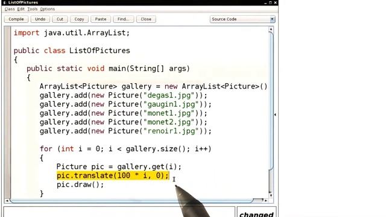
Task: Click the Cut button
Action: click(x=60, y=19)
